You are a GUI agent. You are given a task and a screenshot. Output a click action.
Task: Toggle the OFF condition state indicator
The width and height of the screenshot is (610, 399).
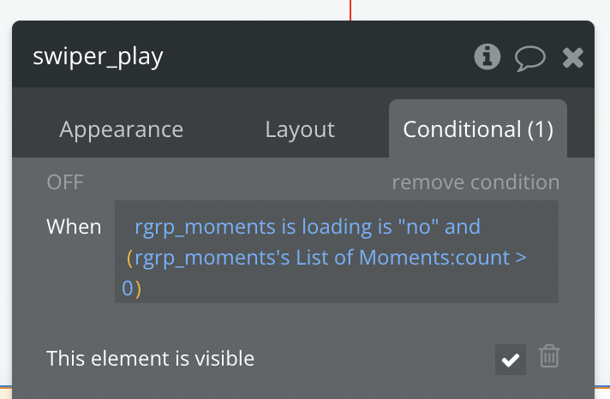65,182
